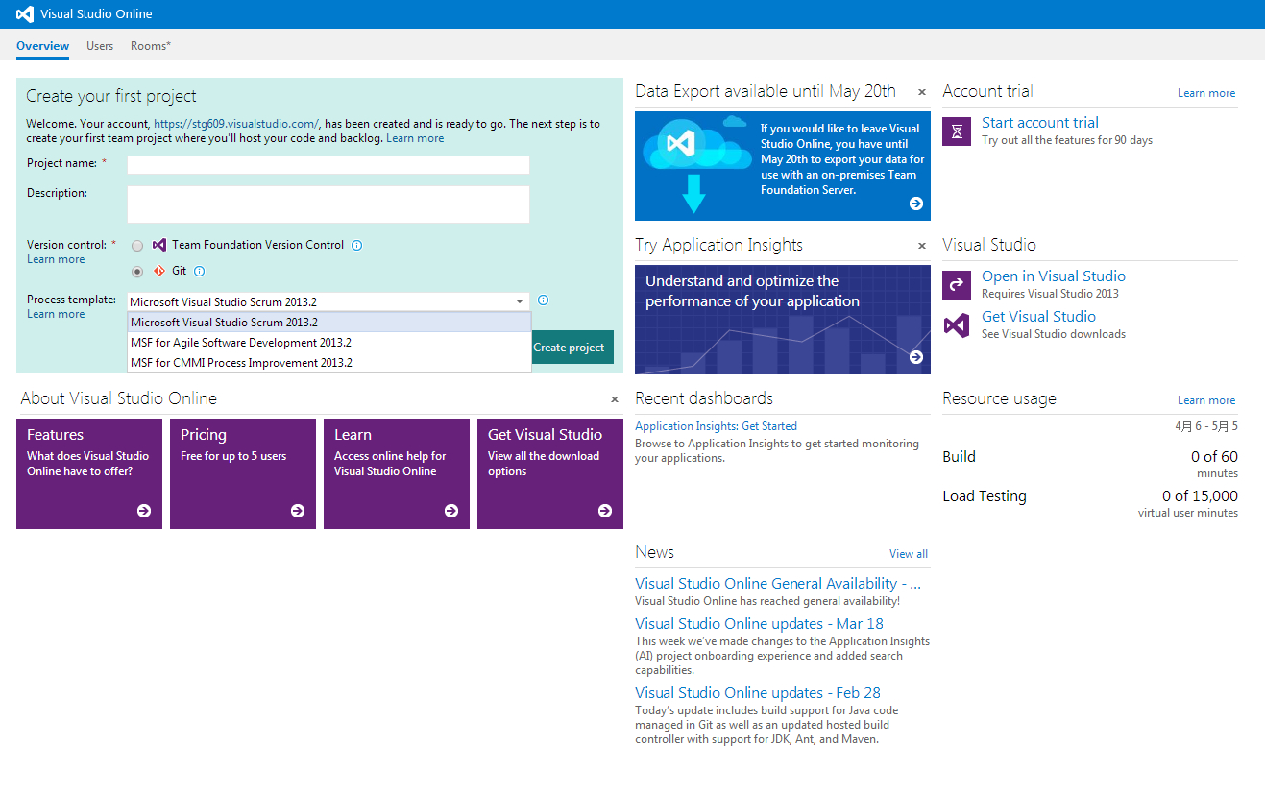Click Learn more under Version control
The width and height of the screenshot is (1265, 793).
tap(56, 259)
